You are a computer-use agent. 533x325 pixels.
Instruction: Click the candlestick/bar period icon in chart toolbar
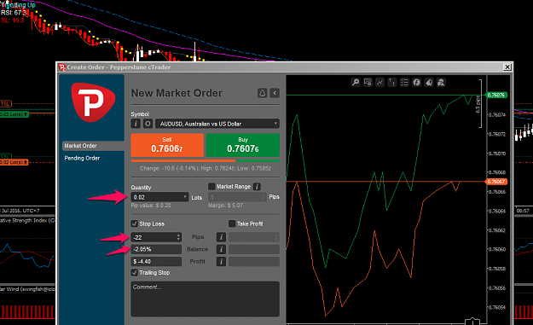[x=392, y=82]
